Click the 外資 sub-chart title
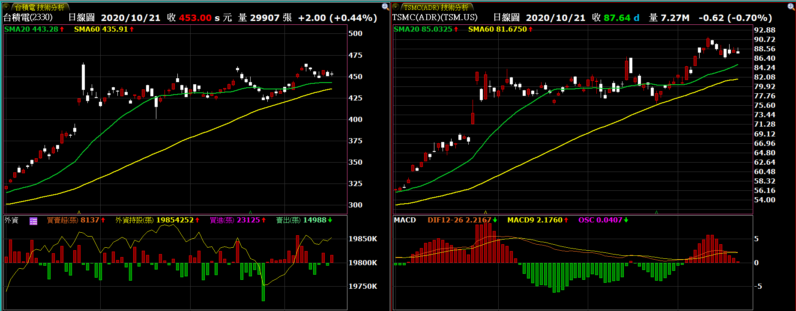This screenshot has height=311, width=796. [12, 220]
